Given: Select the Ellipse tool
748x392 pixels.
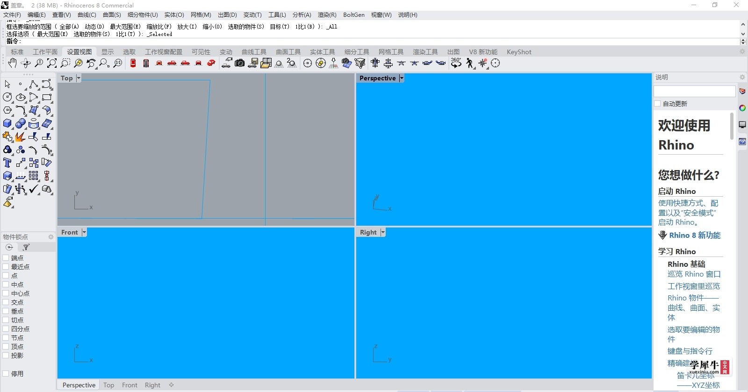Looking at the screenshot, I should click(x=21, y=97).
